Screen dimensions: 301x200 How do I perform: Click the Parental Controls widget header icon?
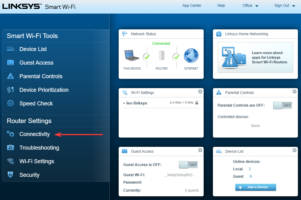click(x=219, y=92)
